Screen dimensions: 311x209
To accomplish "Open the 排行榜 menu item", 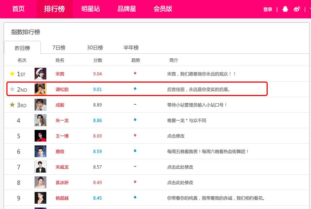I will (55, 9).
